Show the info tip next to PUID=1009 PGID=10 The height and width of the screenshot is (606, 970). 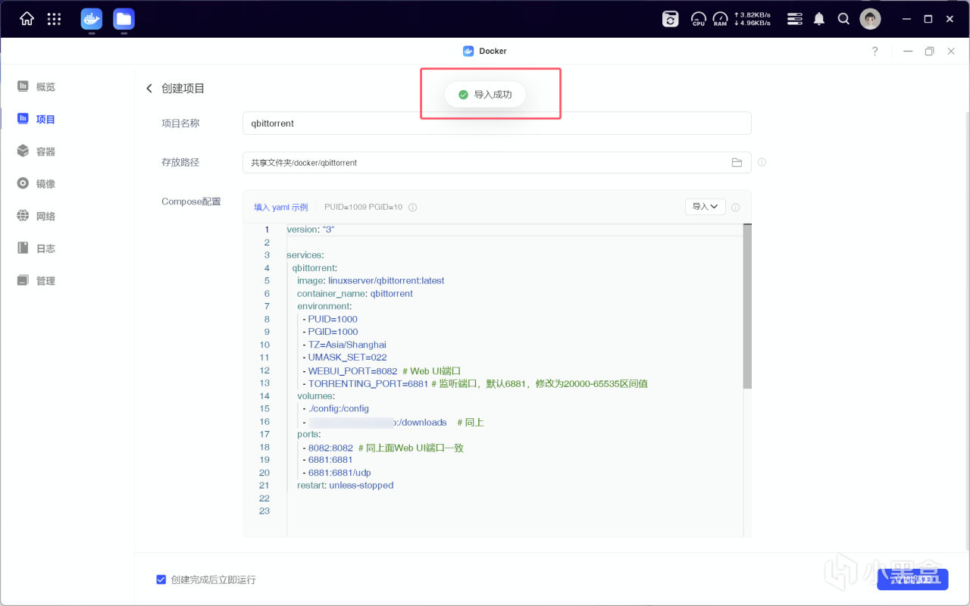click(412, 207)
